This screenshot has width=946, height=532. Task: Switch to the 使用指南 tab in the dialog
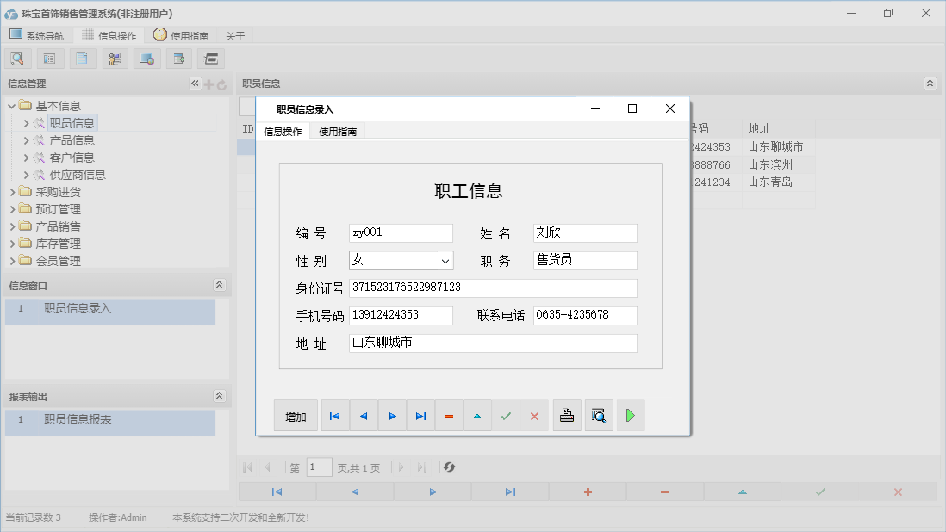[339, 132]
